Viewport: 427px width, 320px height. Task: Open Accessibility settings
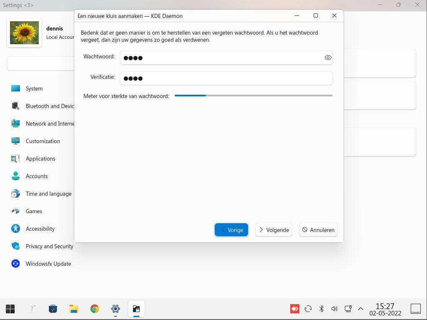(40, 229)
